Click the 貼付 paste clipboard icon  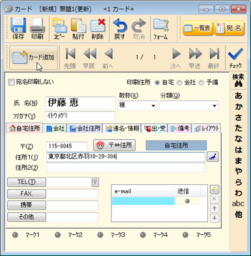[78, 25]
